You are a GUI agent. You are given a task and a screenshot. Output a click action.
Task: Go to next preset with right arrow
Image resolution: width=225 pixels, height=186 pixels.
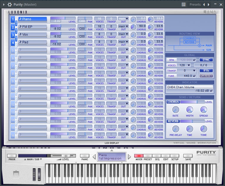coord(209,4)
